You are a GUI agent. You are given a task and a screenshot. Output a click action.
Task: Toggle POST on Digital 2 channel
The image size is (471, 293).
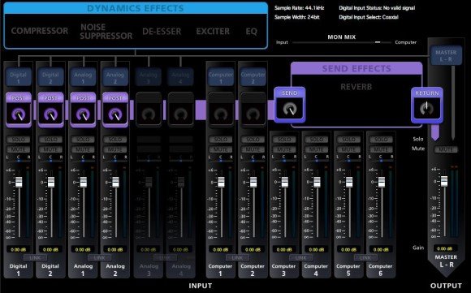point(51,98)
